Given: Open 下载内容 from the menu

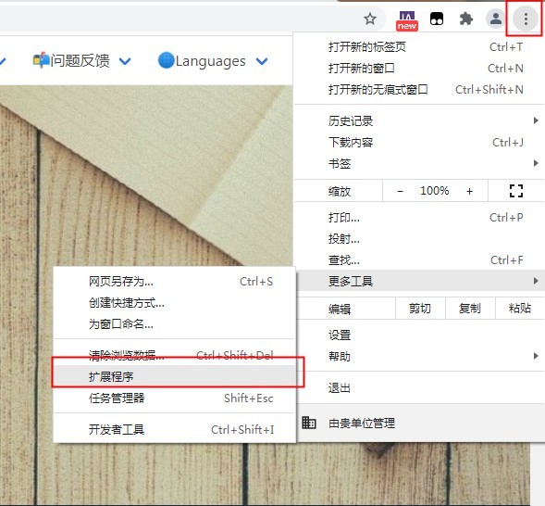Looking at the screenshot, I should click(x=419, y=143).
